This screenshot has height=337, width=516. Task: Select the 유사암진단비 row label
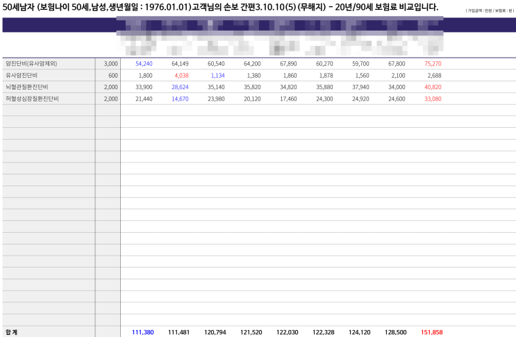(x=22, y=75)
